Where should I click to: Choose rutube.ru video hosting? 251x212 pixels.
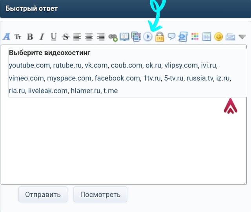click(x=67, y=66)
